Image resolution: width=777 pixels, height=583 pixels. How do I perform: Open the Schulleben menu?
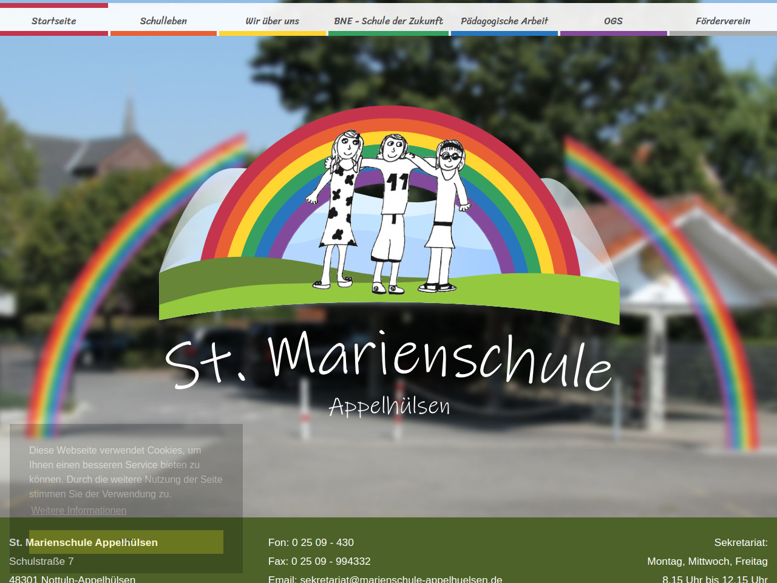pyautogui.click(x=163, y=21)
